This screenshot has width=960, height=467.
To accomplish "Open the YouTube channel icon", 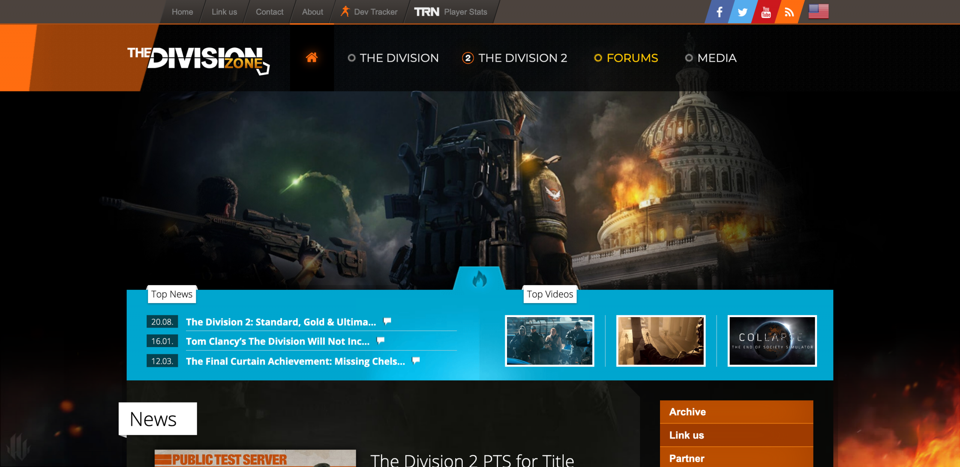I will [766, 12].
